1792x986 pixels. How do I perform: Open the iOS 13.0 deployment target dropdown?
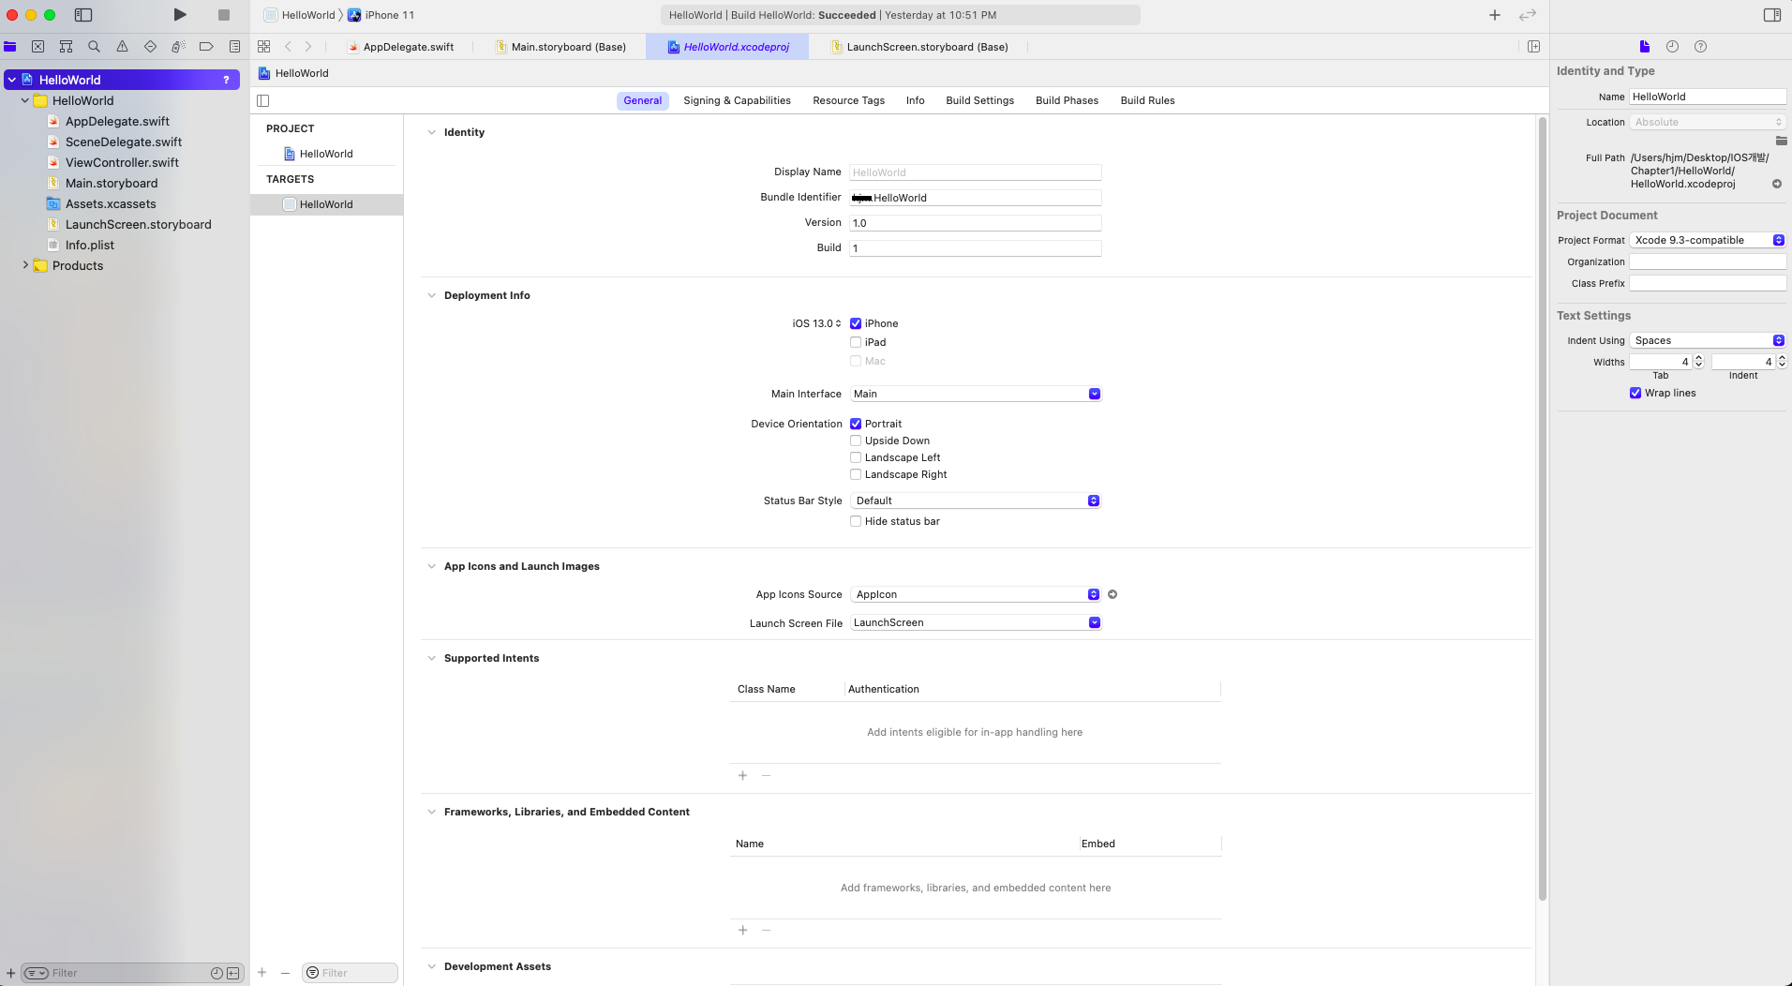pos(816,323)
